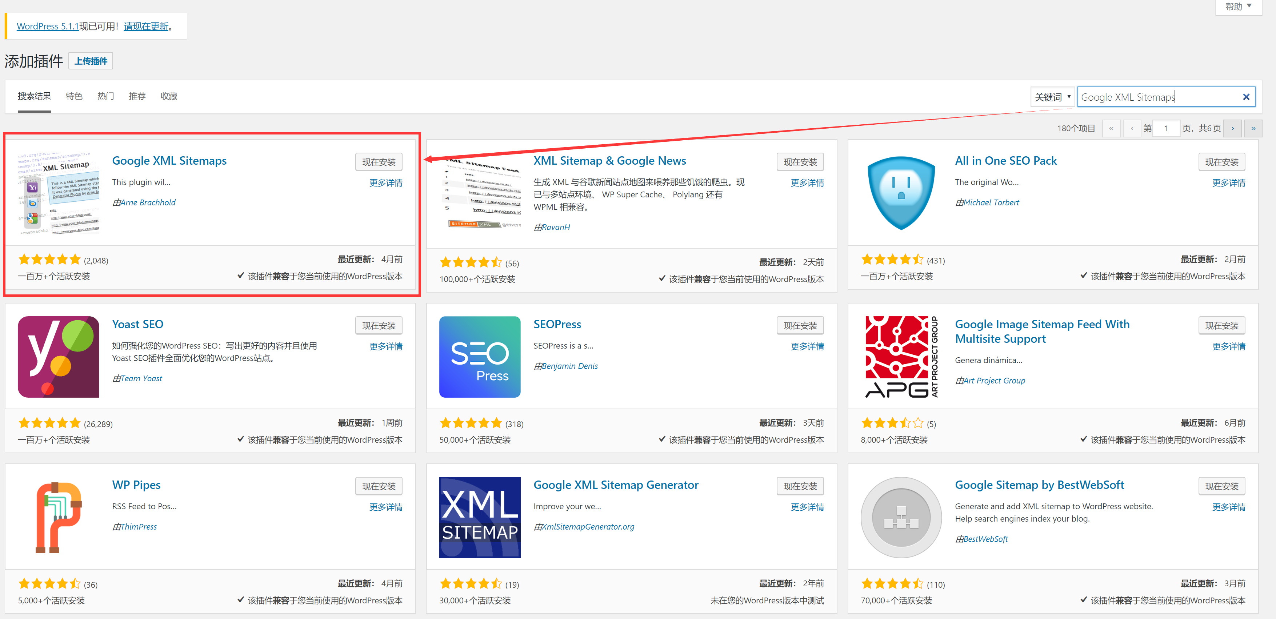
Task: Expand the 帮助 help dropdown
Action: tap(1238, 7)
